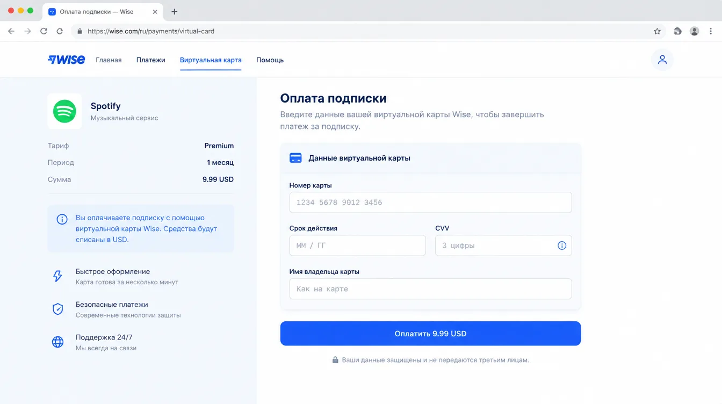Go forward in browser history
The height and width of the screenshot is (404, 722).
pos(27,31)
